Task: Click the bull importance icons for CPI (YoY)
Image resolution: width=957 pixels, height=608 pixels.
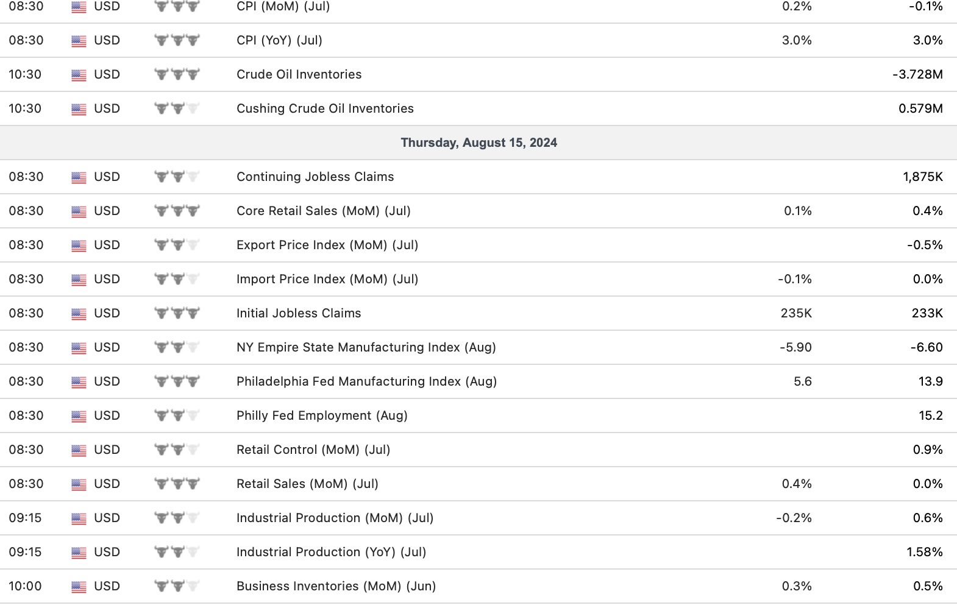Action: click(177, 41)
